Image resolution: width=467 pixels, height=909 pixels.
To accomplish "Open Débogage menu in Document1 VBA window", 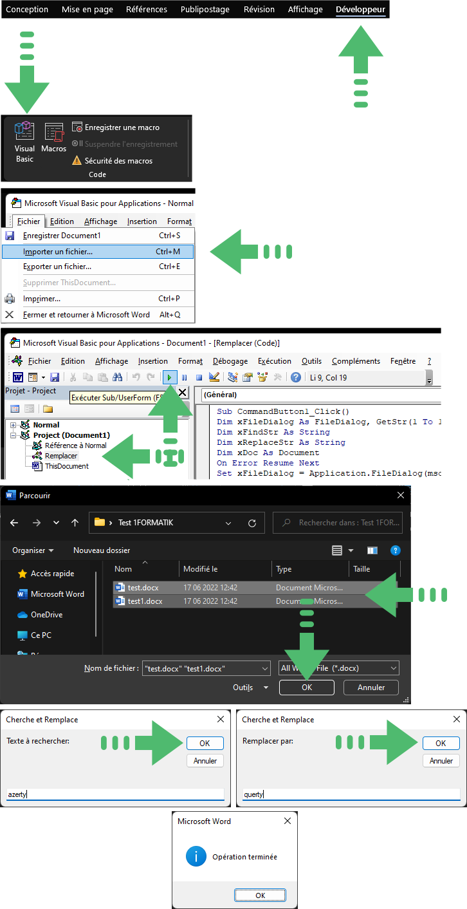I will coord(230,361).
